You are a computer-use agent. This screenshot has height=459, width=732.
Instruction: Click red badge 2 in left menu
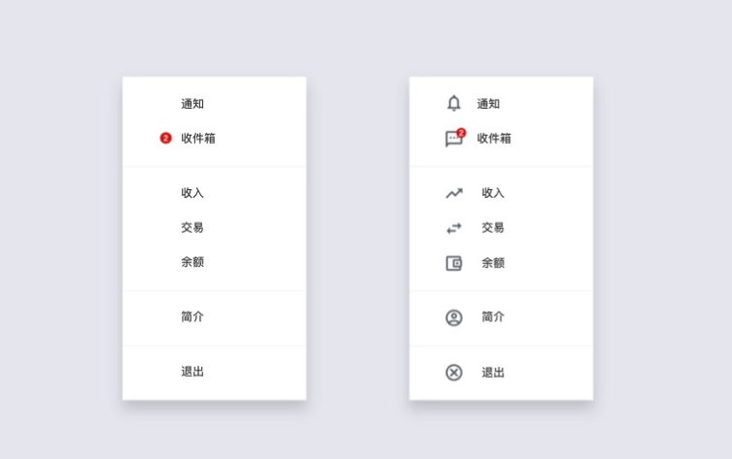tap(165, 138)
